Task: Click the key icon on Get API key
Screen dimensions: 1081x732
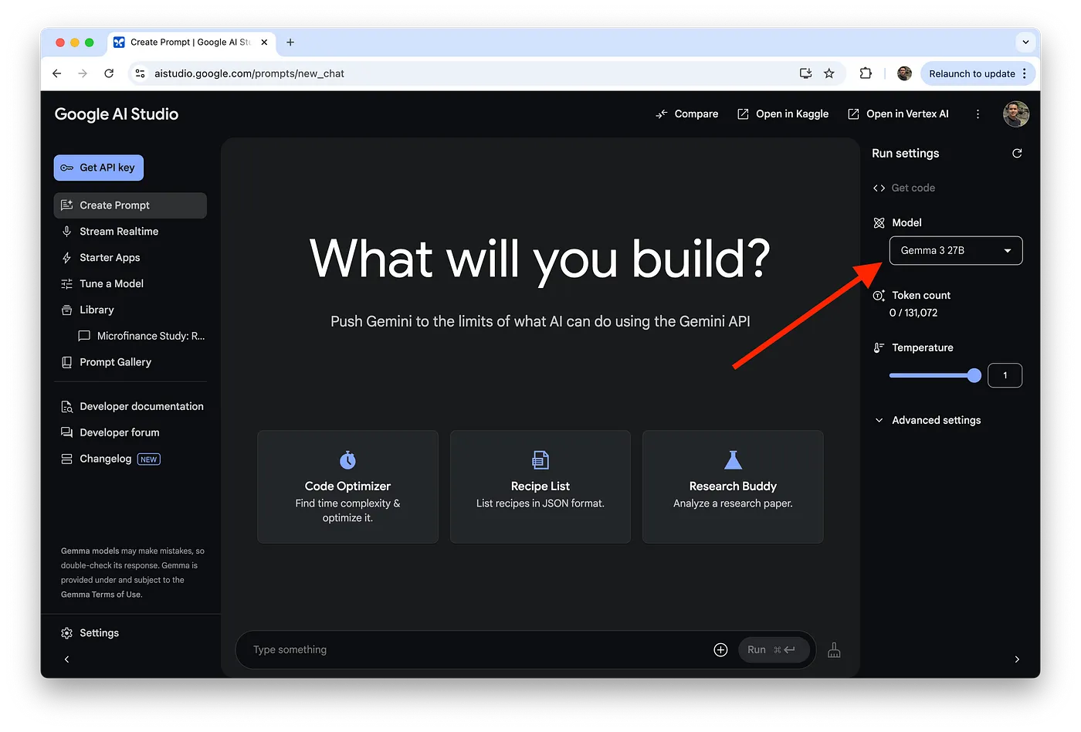Action: pyautogui.click(x=67, y=168)
